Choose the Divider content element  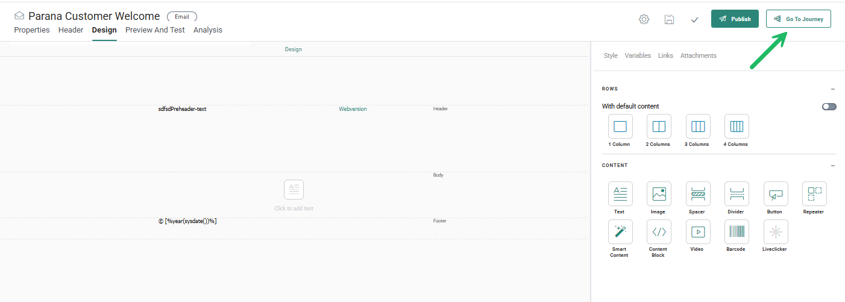(737, 194)
